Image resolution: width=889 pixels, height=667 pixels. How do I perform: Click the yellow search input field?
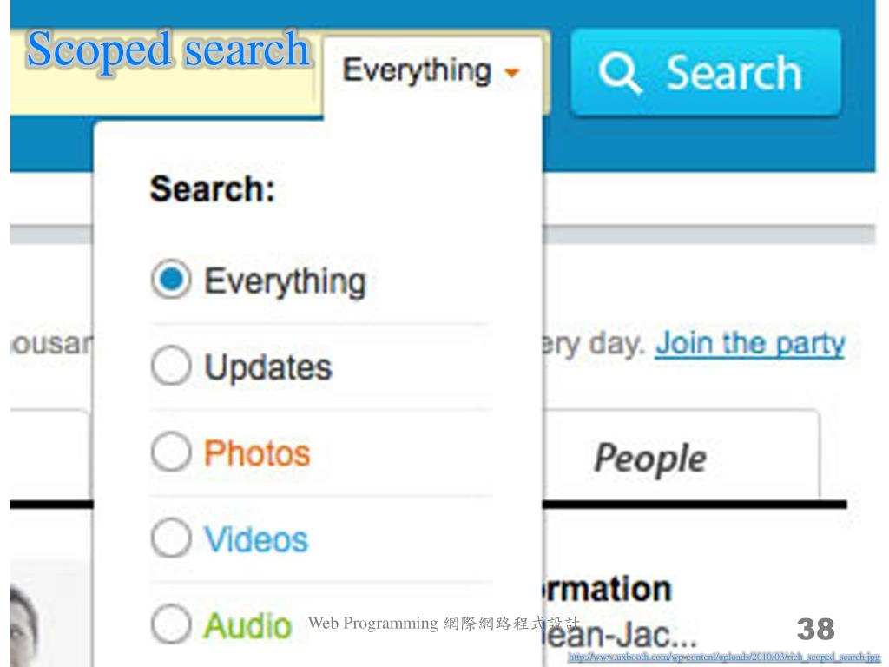[162, 73]
